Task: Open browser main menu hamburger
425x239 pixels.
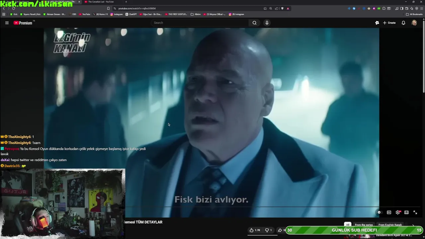Action: click(x=421, y=8)
